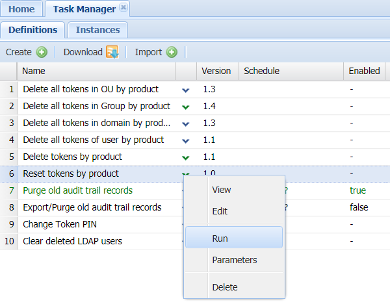Close the Task Manager tab
390x308 pixels.
[x=123, y=8]
